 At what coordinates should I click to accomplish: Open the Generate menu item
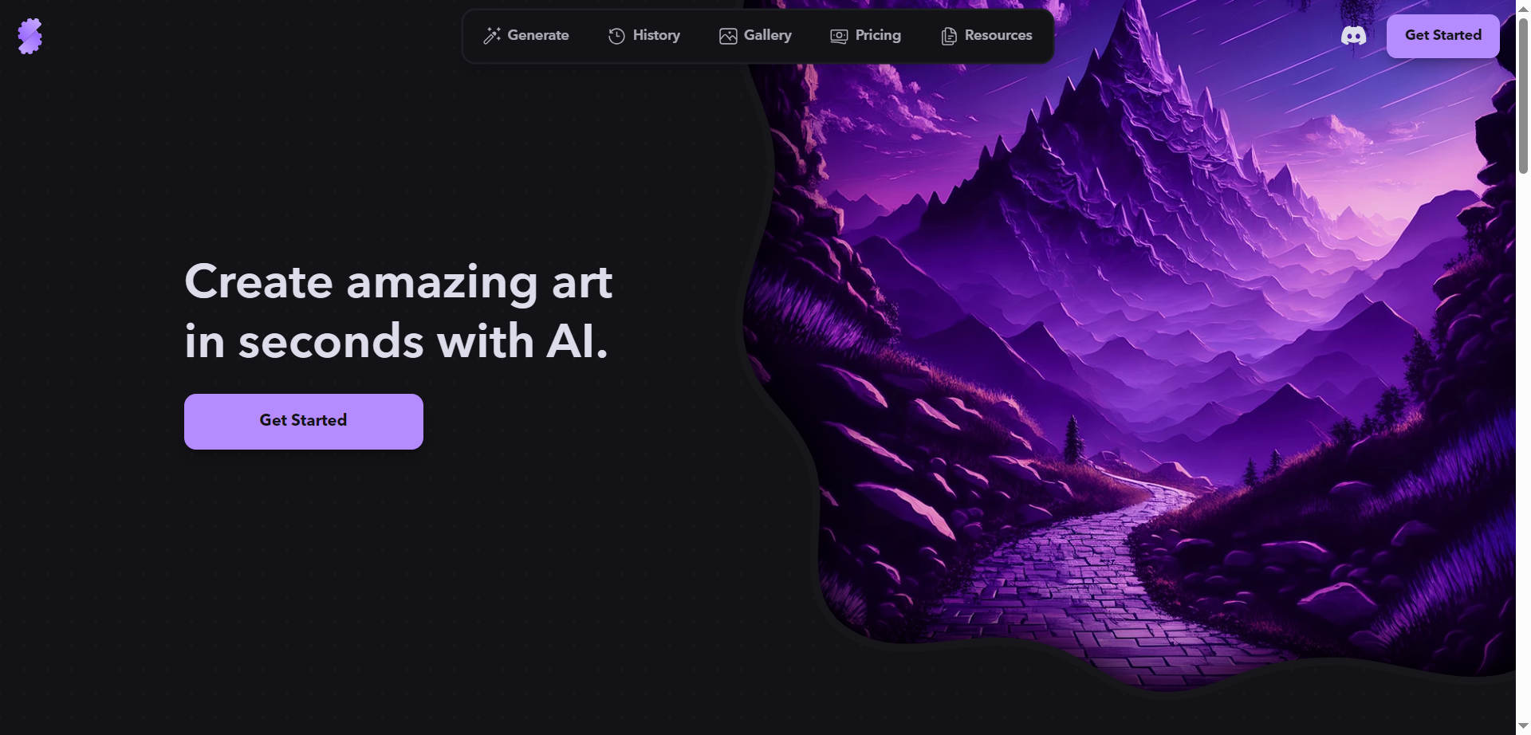[526, 36]
